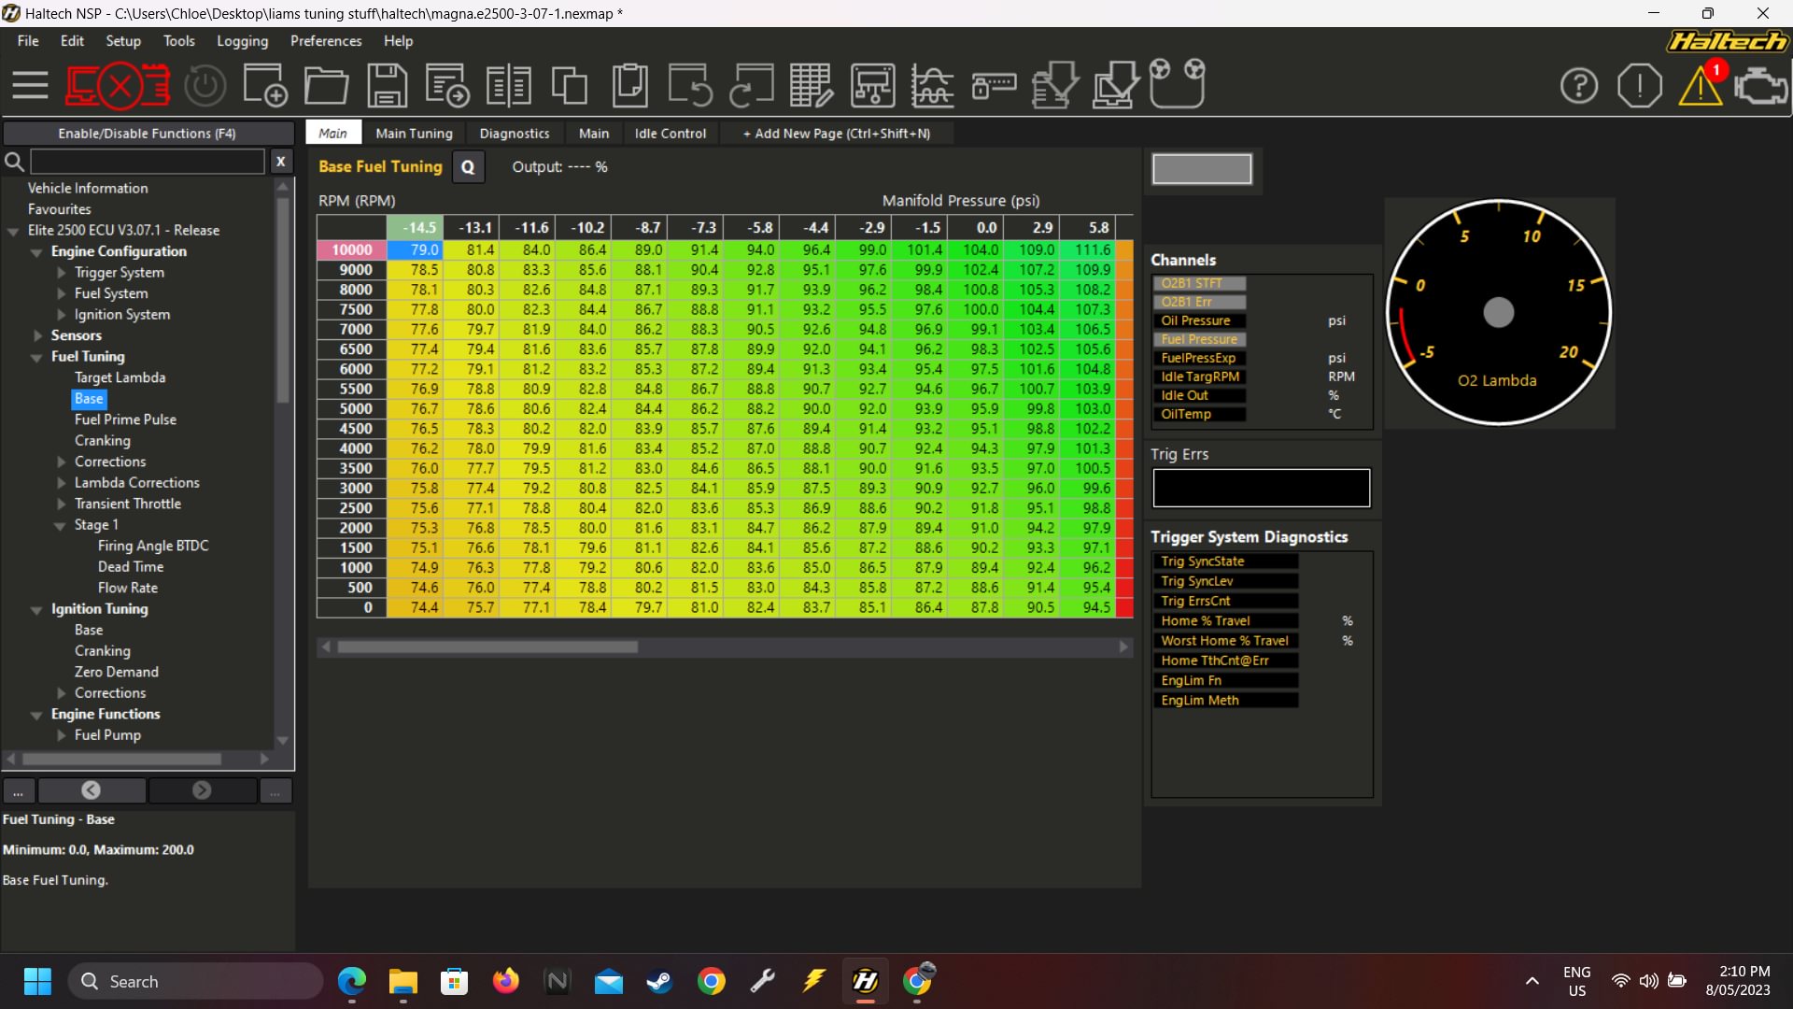This screenshot has height=1009, width=1793.
Task: Click the paste clipboard icon
Action: coord(630,86)
